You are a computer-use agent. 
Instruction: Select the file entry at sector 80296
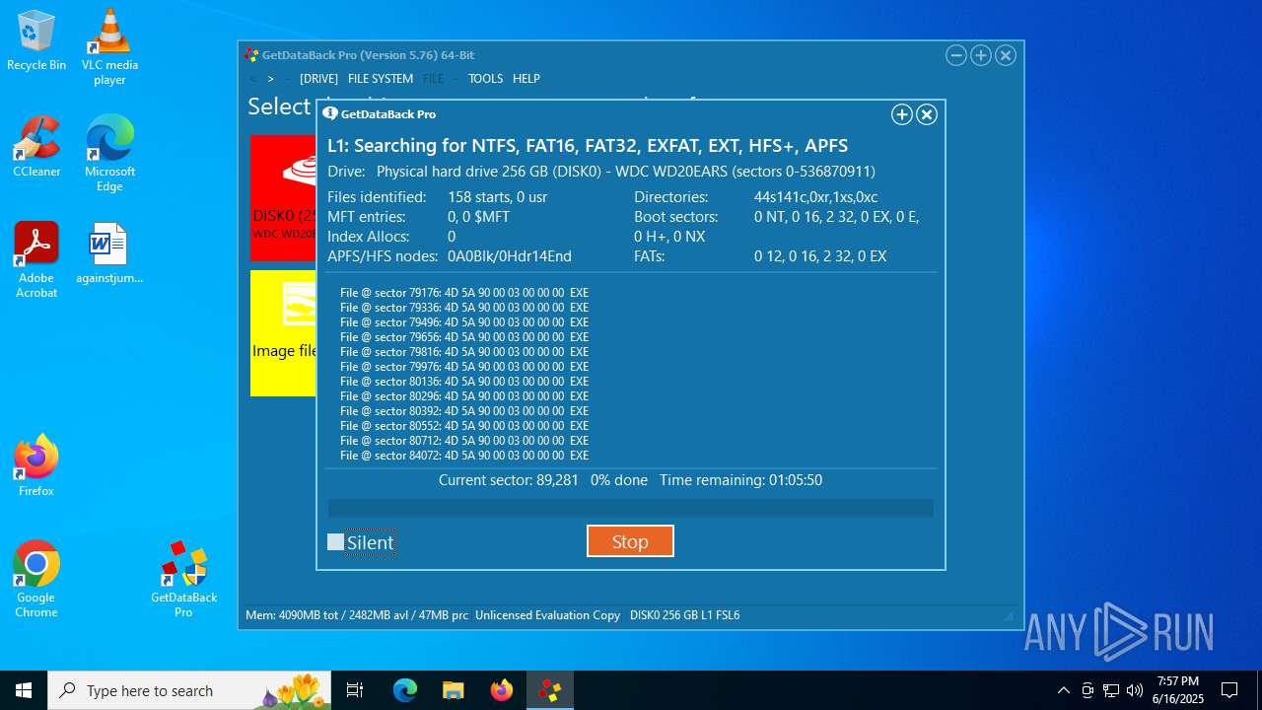(x=464, y=396)
